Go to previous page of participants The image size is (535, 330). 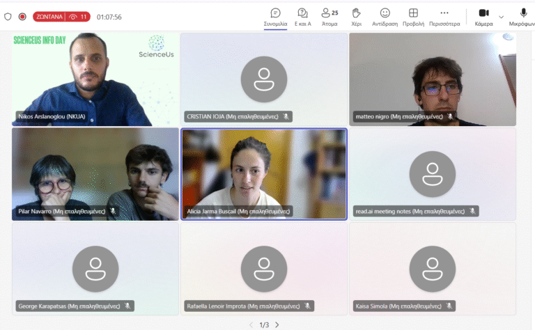[251, 324]
